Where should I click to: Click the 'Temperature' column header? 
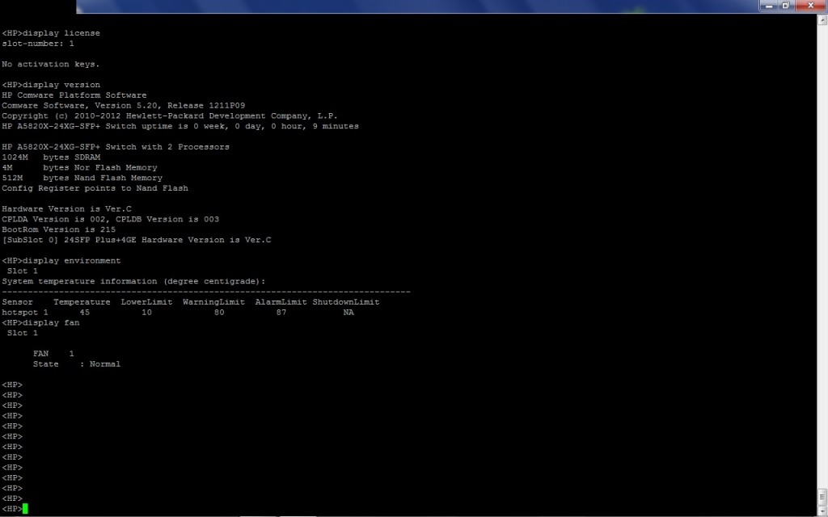click(x=82, y=302)
